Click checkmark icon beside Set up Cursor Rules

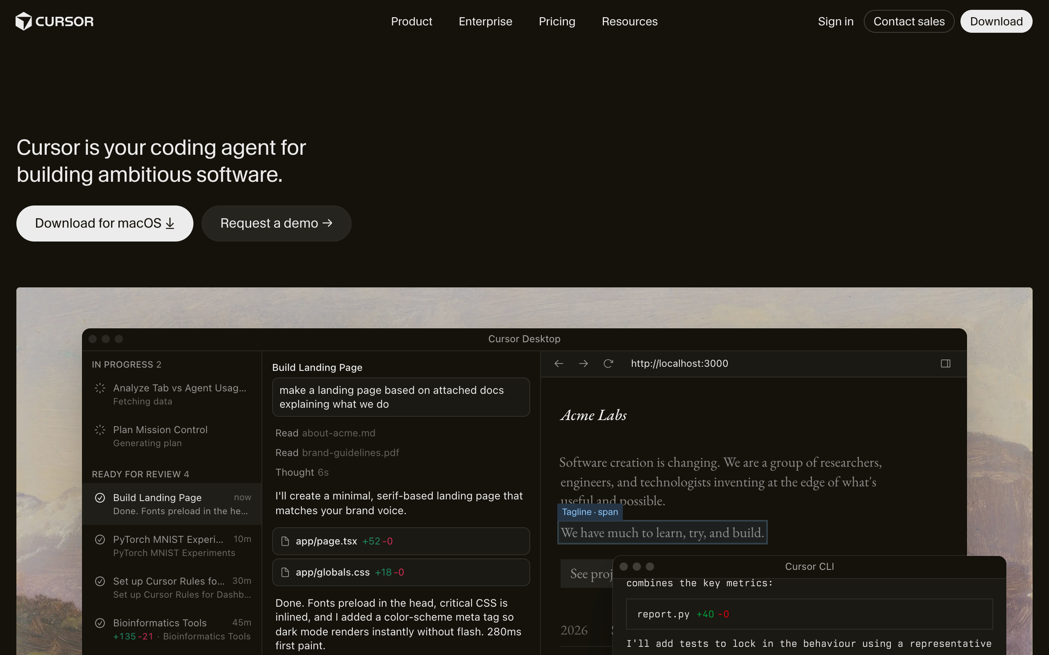tap(100, 581)
